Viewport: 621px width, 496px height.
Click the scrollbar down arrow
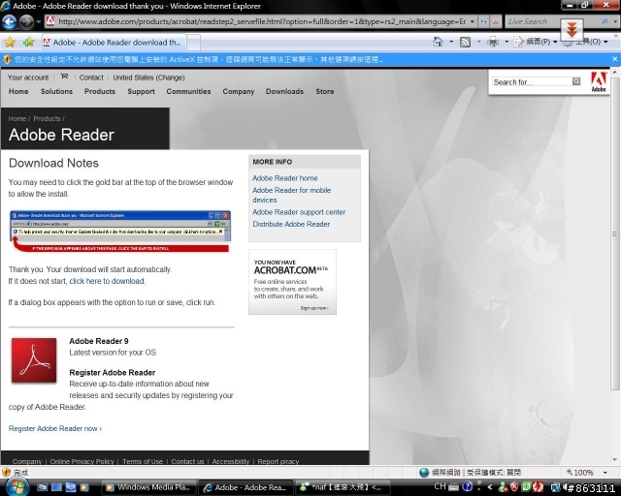pyautogui.click(x=614, y=459)
